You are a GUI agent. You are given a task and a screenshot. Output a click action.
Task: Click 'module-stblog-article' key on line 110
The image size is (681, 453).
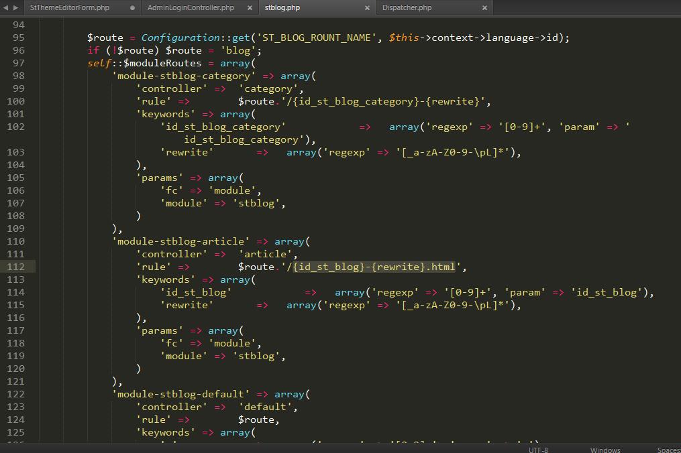point(180,241)
